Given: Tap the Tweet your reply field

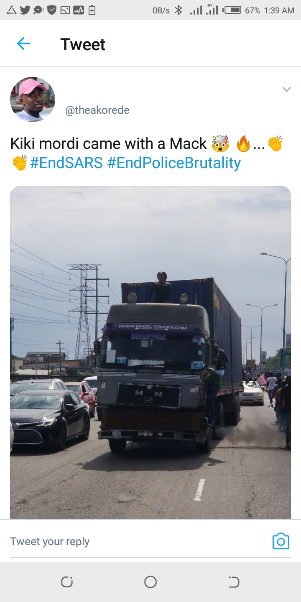Looking at the screenshot, I should pyautogui.click(x=138, y=541).
